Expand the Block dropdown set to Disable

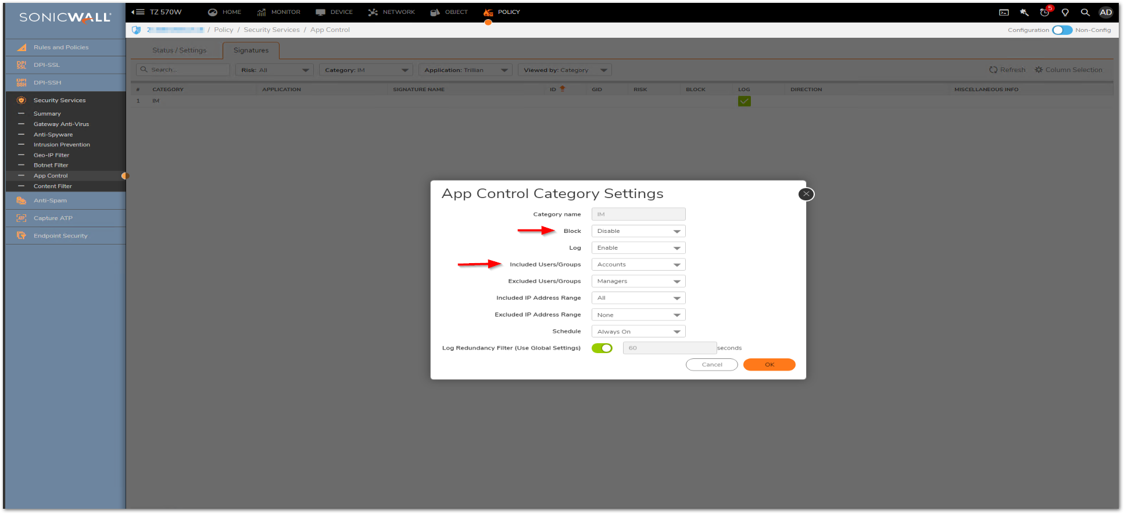click(638, 231)
